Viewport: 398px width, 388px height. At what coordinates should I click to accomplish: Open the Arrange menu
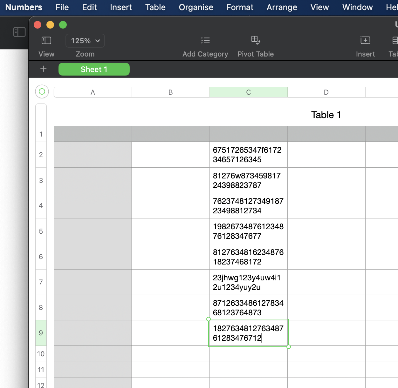(282, 7)
